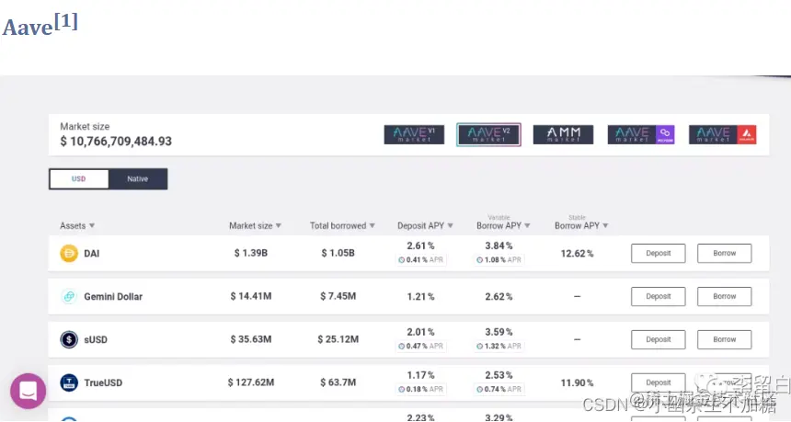Click the sUSD token icon
The height and width of the screenshot is (422, 791).
[x=69, y=339]
